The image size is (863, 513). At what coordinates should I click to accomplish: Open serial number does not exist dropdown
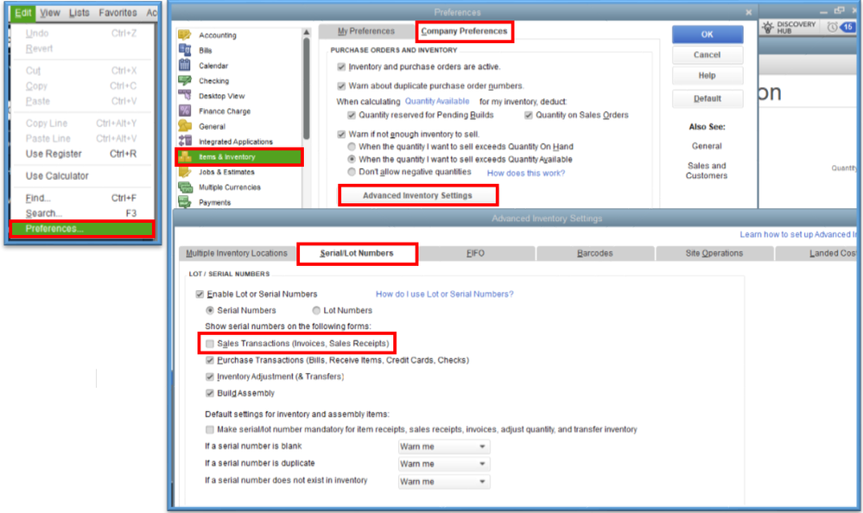coord(444,482)
